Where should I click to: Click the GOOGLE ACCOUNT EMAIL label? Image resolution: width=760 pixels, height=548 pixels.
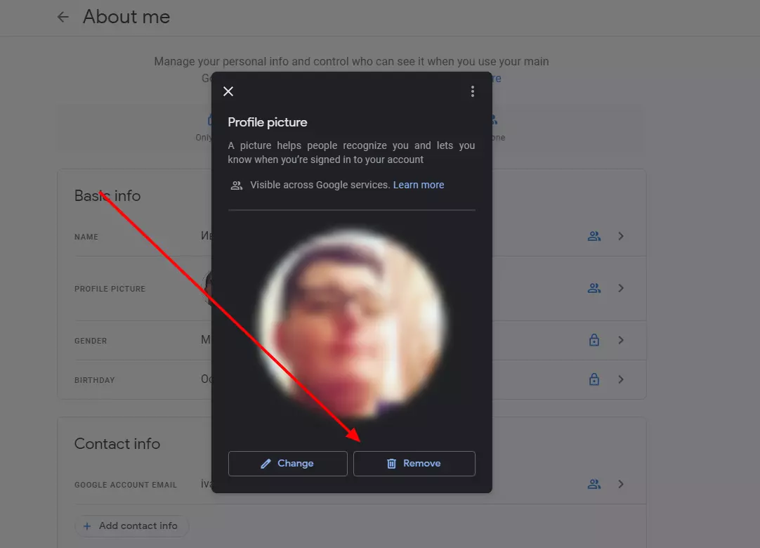tap(126, 485)
